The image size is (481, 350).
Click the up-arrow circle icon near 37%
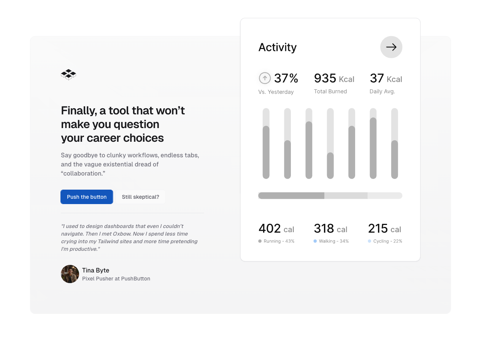click(x=265, y=78)
